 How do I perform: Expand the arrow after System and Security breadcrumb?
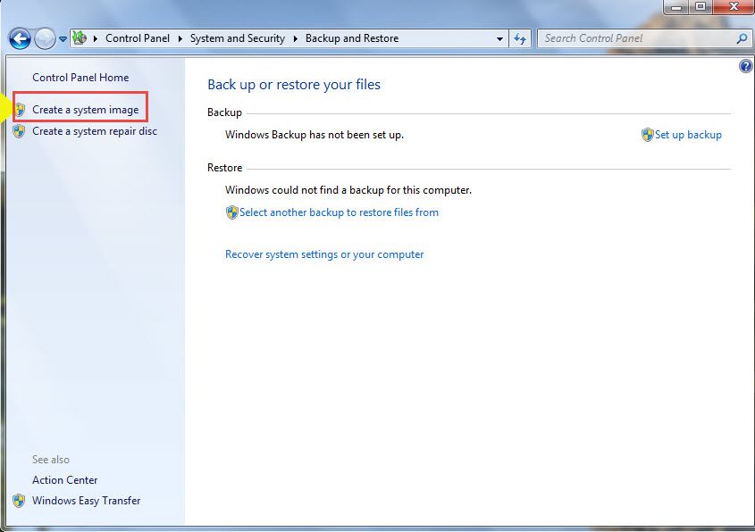pyautogui.click(x=295, y=38)
